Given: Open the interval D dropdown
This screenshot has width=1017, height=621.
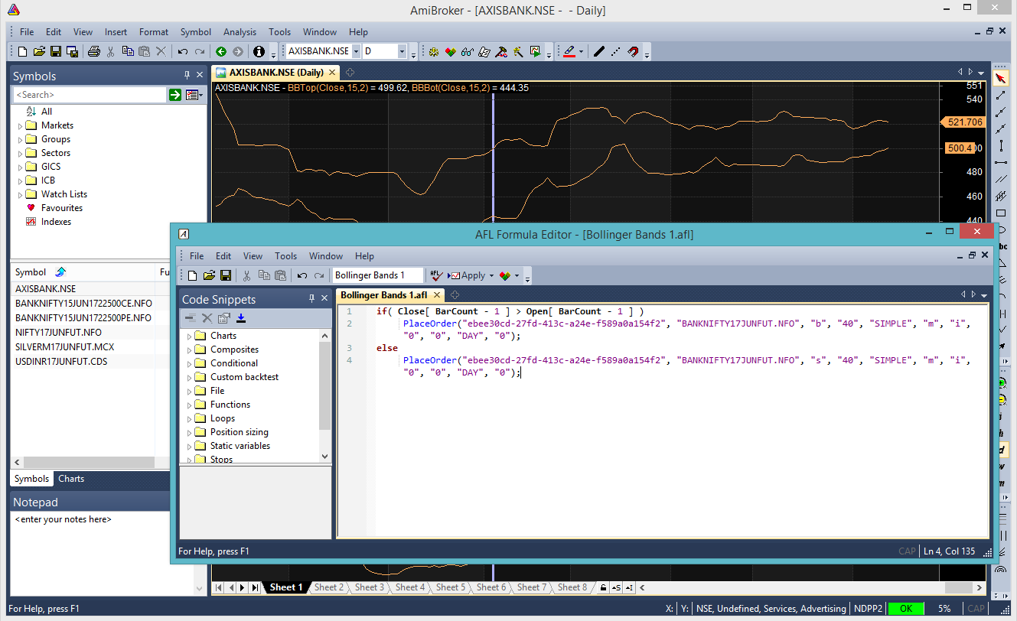Looking at the screenshot, I should pos(402,51).
